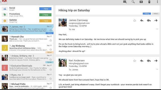Image resolution: width=161 pixels, height=90 pixels.
Task: Open the selected Hiking trip on Saturday conversation
Action: [27, 29]
